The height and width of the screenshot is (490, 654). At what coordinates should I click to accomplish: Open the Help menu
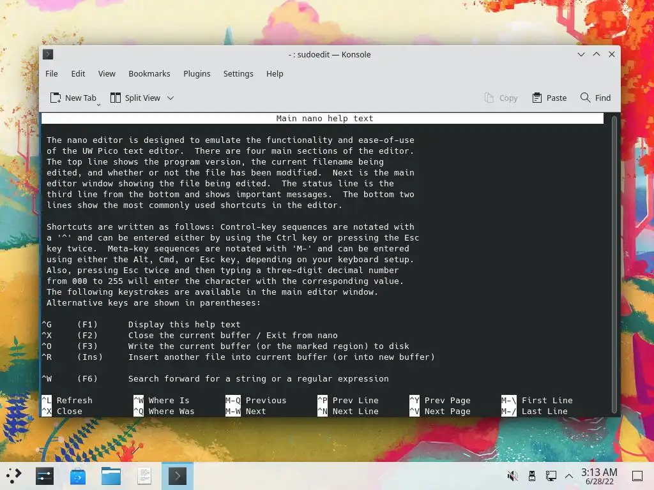pyautogui.click(x=275, y=74)
